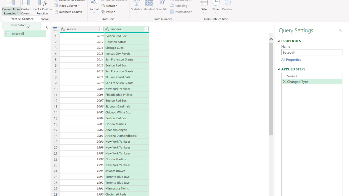This screenshot has height=196, width=349.
Task: Select From All Columns menu option
Action: click(22, 19)
